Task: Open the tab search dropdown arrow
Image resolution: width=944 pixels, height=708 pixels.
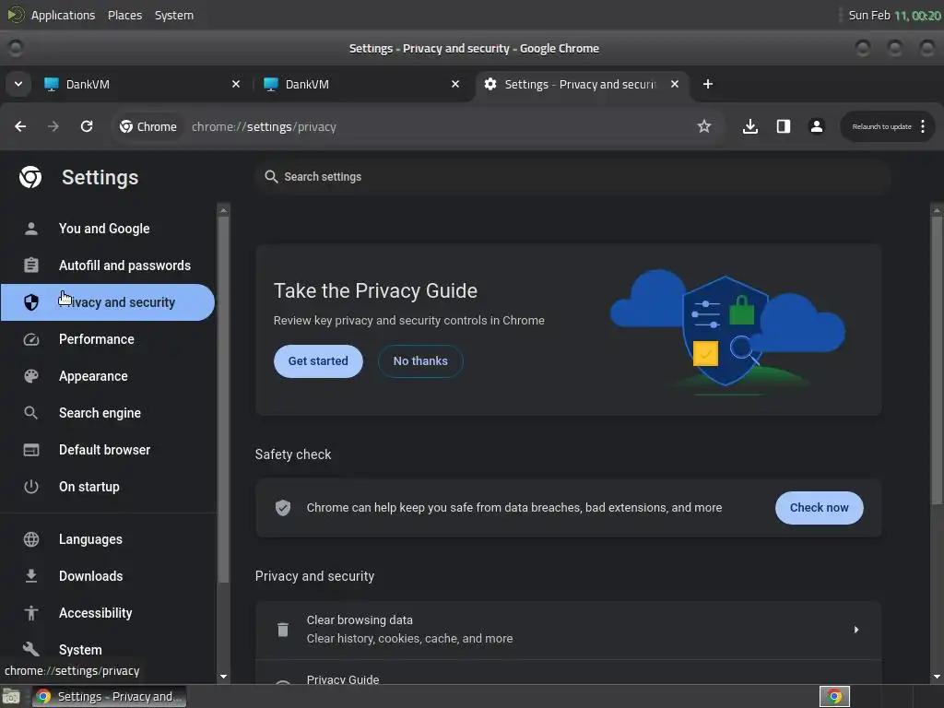Action: [18, 84]
